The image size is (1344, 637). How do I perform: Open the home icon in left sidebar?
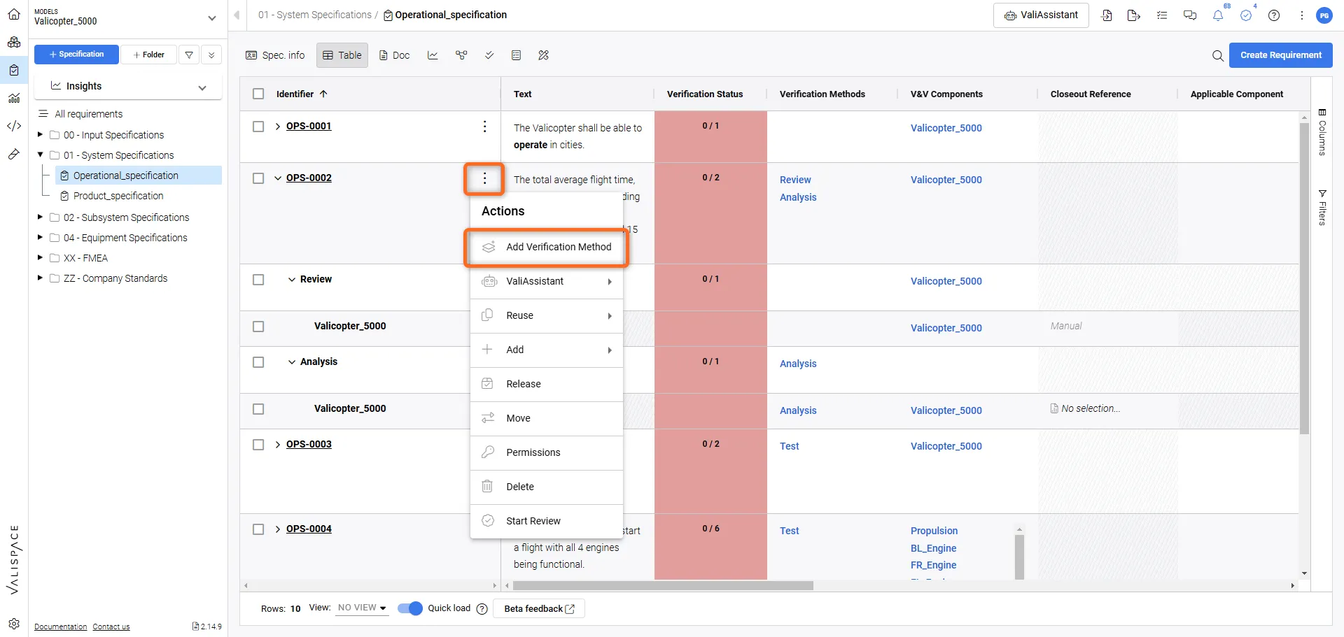click(14, 15)
